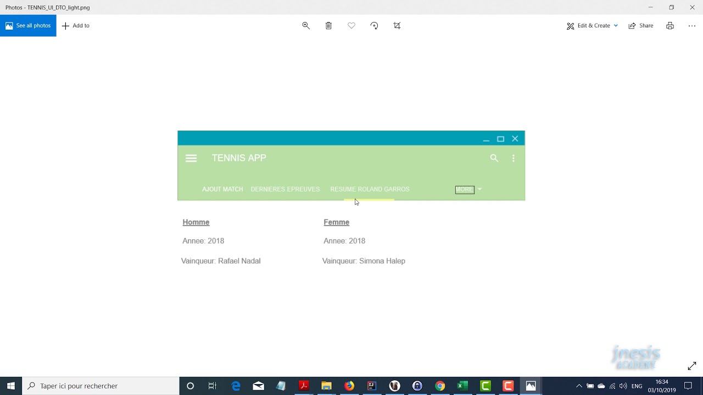703x395 pixels.
Task: Open the Windows Start menu
Action: coord(11,386)
